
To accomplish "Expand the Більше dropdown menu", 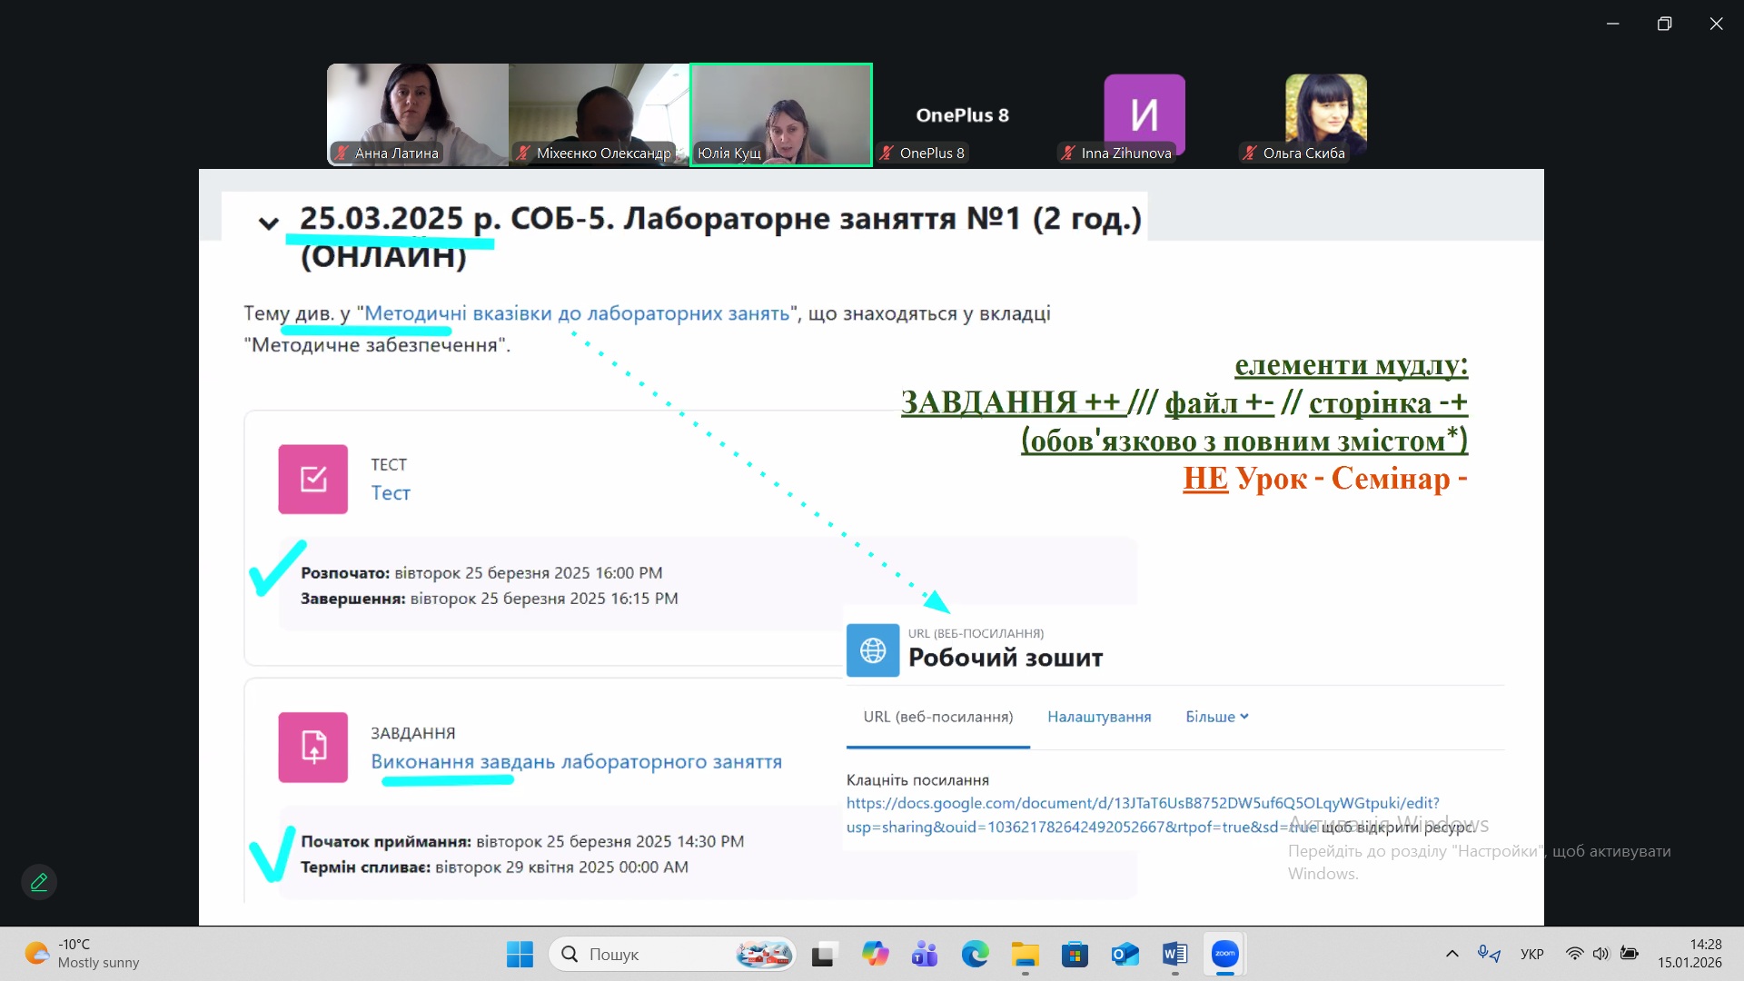I will [x=1216, y=717].
